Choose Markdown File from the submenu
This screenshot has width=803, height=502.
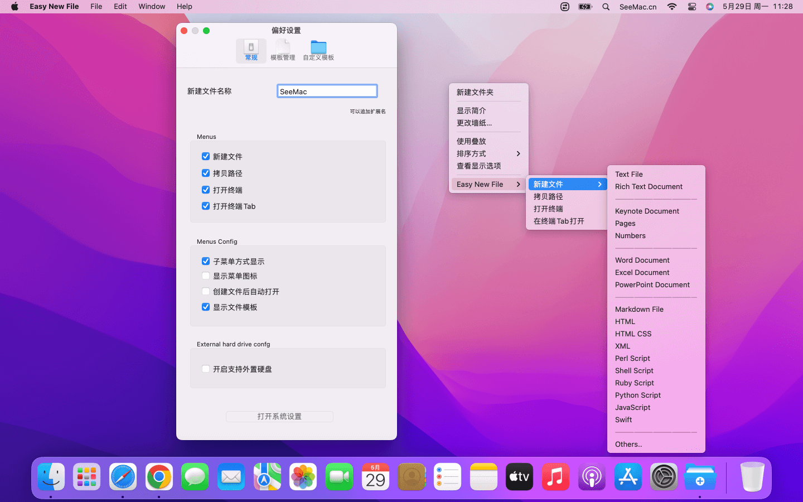coord(639,309)
